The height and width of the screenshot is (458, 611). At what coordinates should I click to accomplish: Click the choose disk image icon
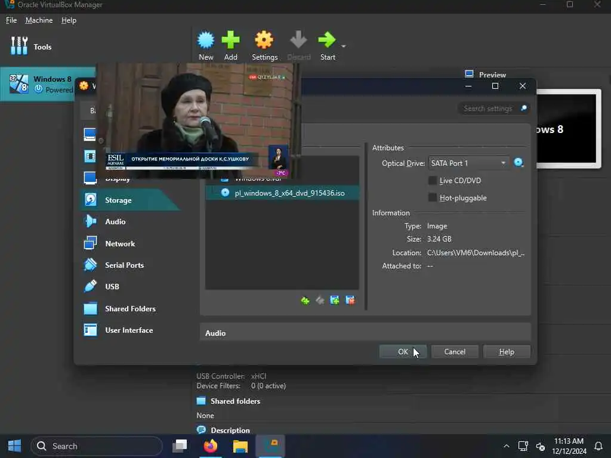point(519,163)
